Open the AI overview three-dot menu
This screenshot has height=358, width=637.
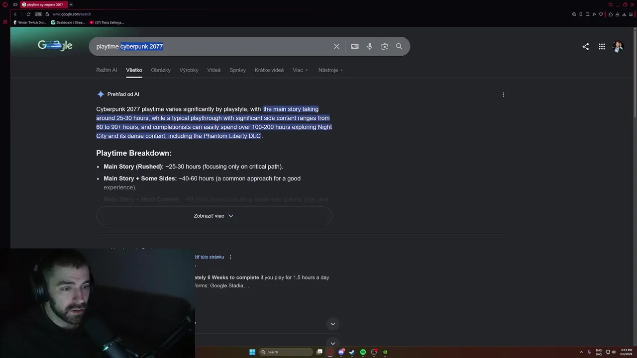(503, 94)
